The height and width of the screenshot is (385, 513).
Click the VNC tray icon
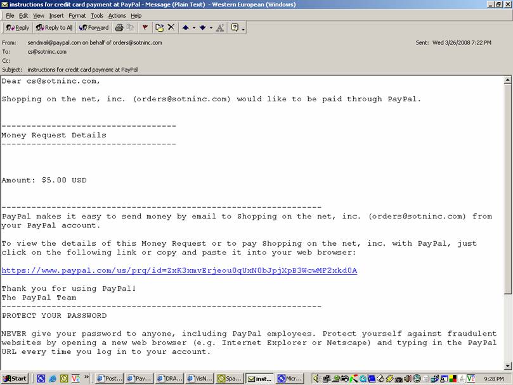(471, 379)
